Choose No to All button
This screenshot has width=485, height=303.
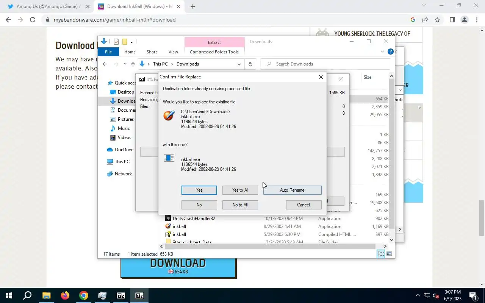point(240,205)
